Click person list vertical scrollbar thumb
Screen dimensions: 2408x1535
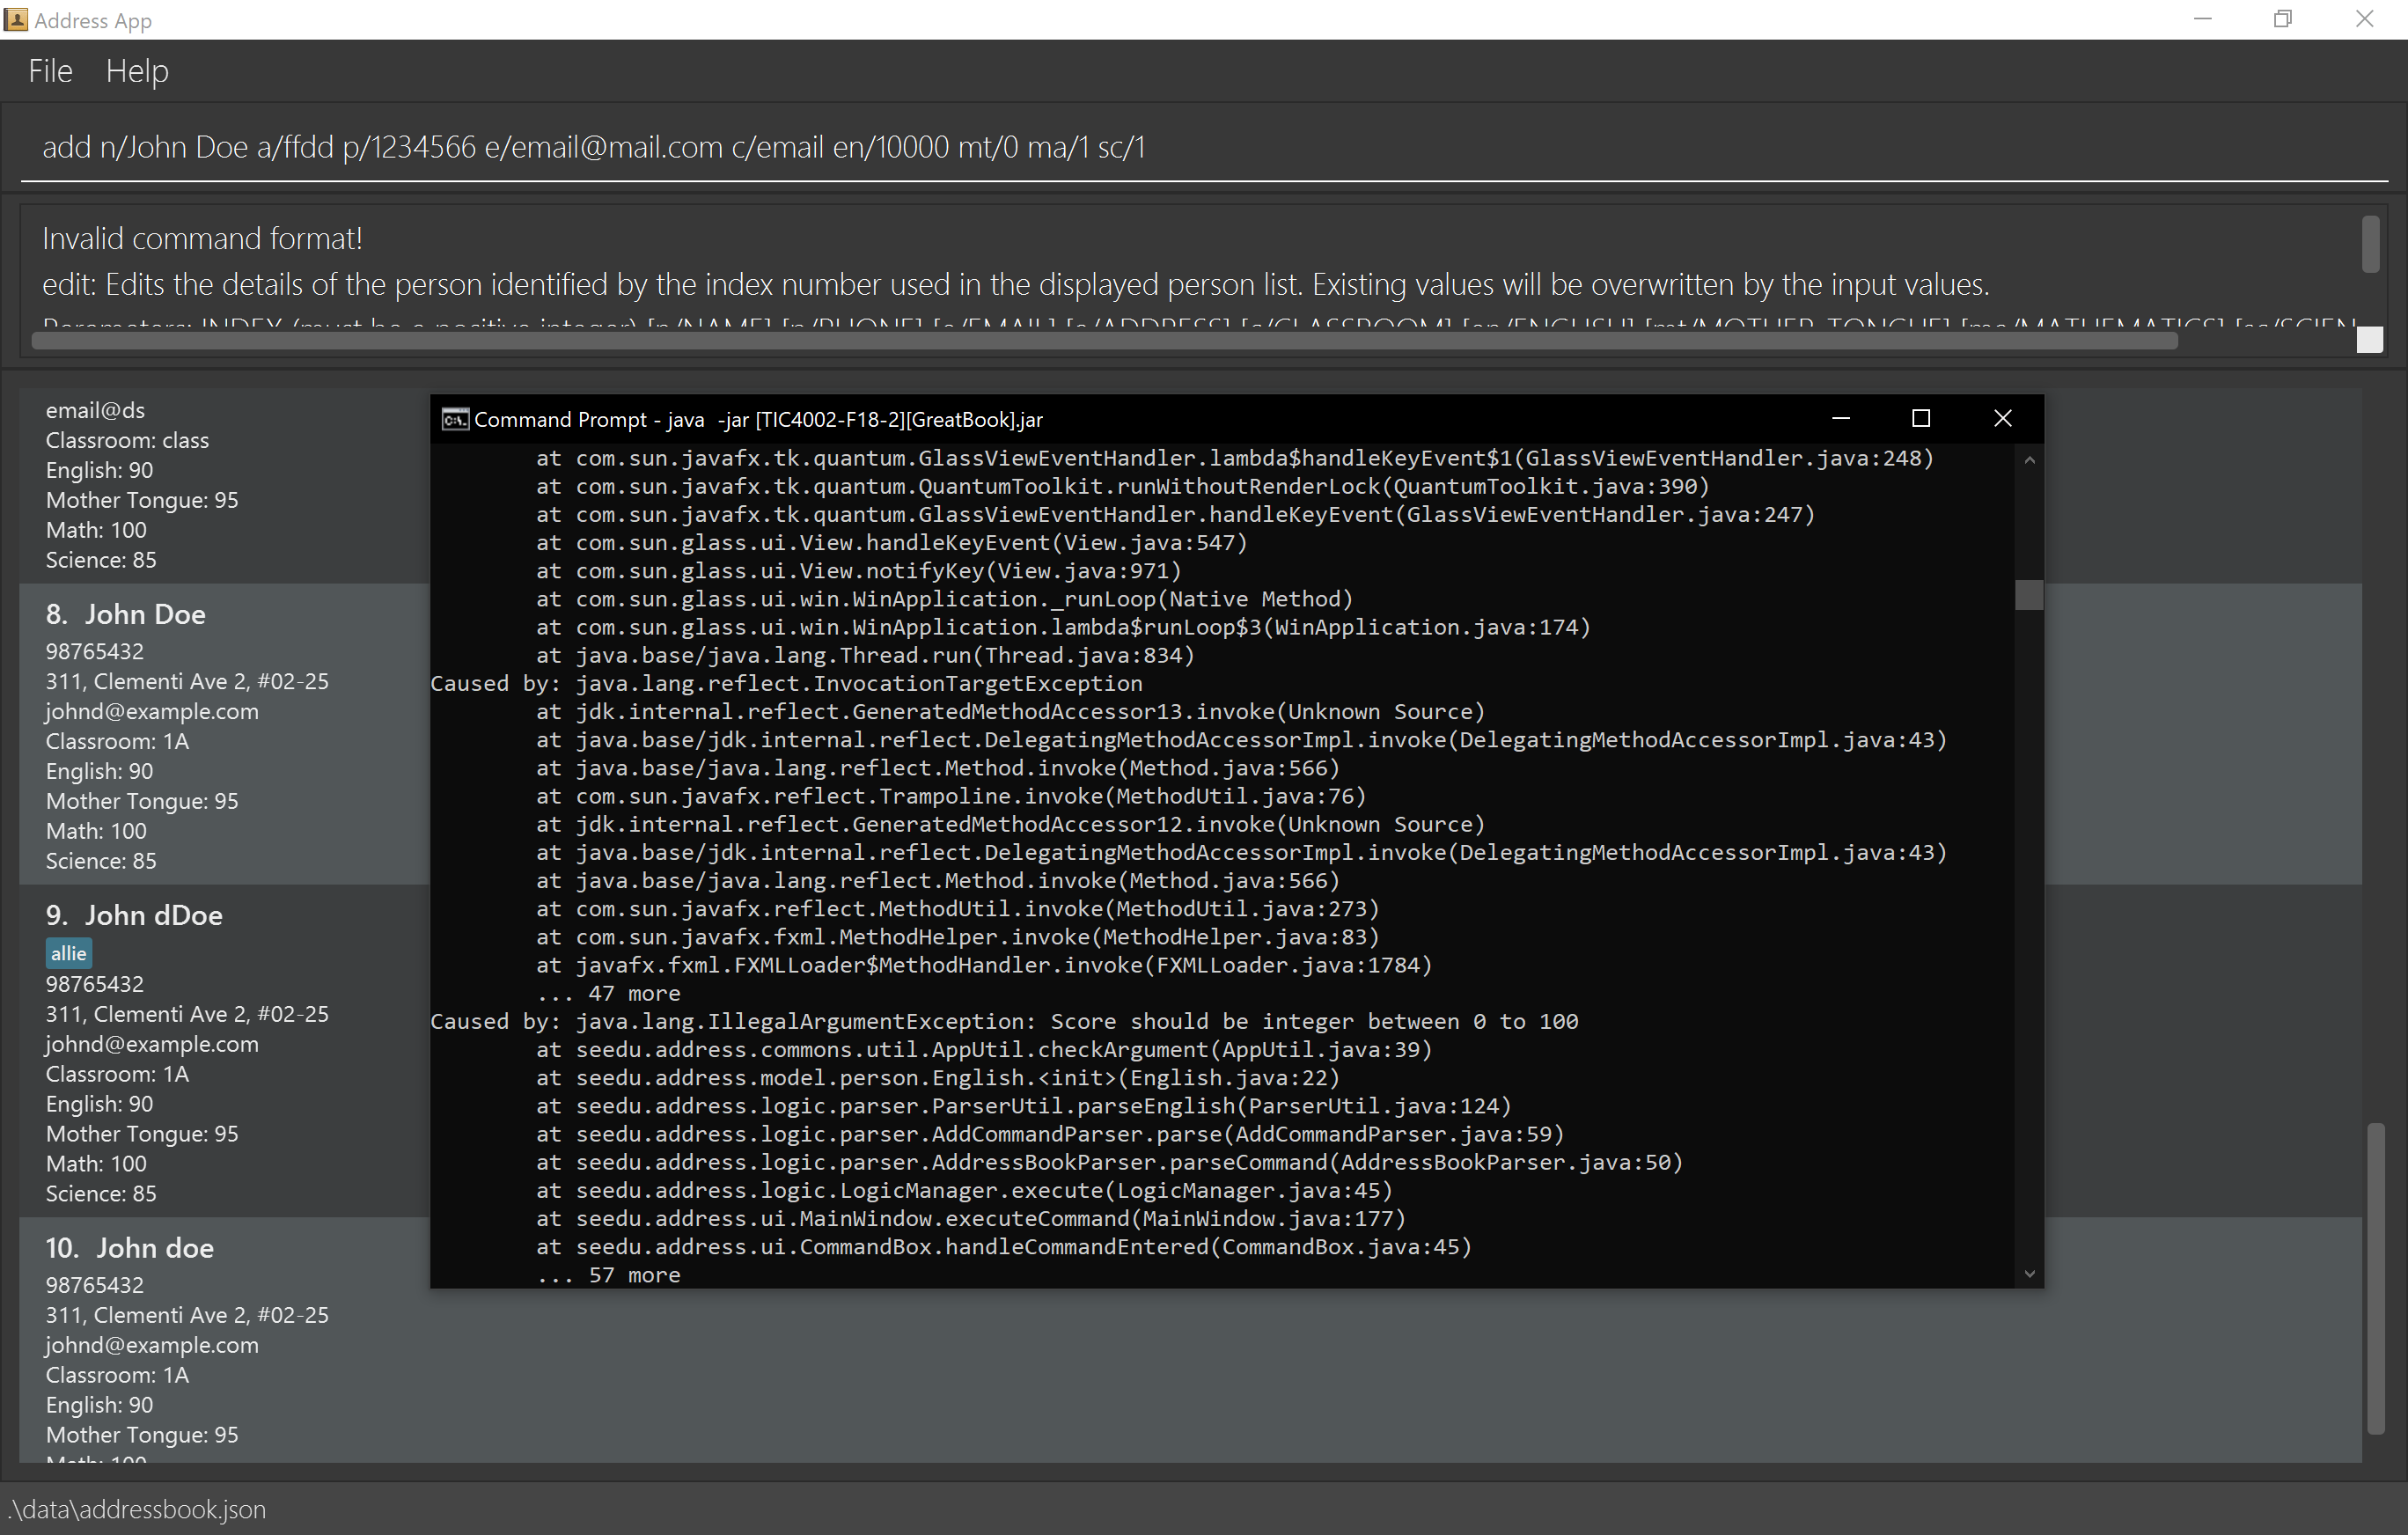point(2375,1280)
